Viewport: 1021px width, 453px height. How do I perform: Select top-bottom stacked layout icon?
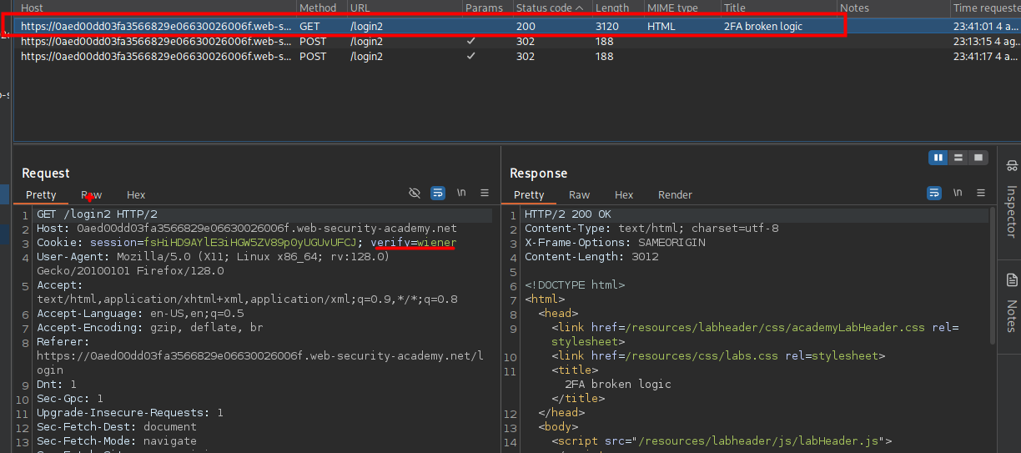(958, 157)
